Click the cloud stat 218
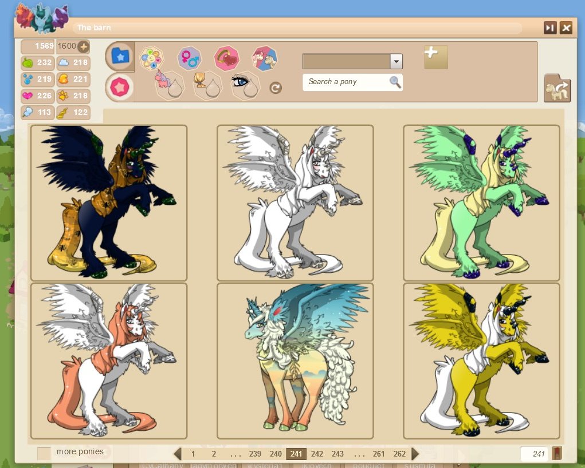 pyautogui.click(x=73, y=62)
